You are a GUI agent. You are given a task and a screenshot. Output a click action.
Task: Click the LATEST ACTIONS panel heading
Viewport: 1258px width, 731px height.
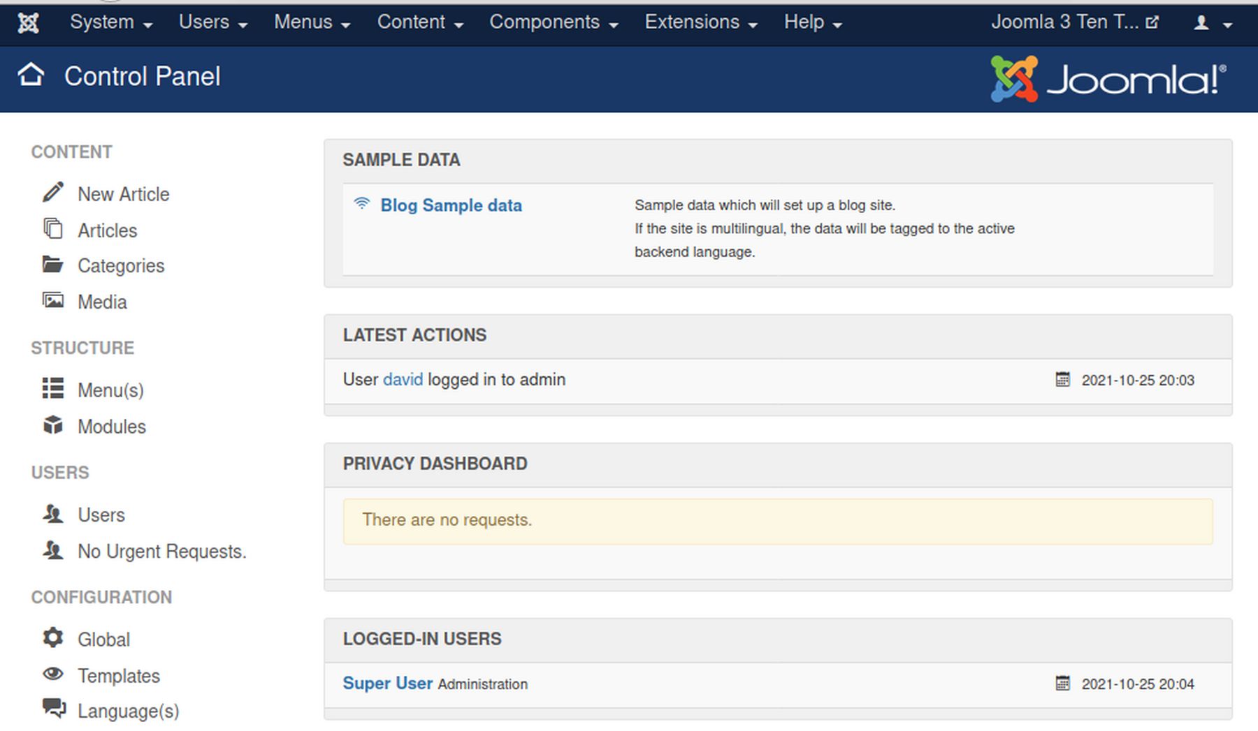(x=414, y=335)
